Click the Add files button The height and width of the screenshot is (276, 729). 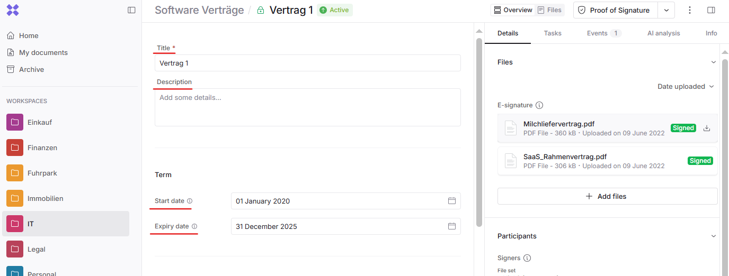click(x=607, y=196)
